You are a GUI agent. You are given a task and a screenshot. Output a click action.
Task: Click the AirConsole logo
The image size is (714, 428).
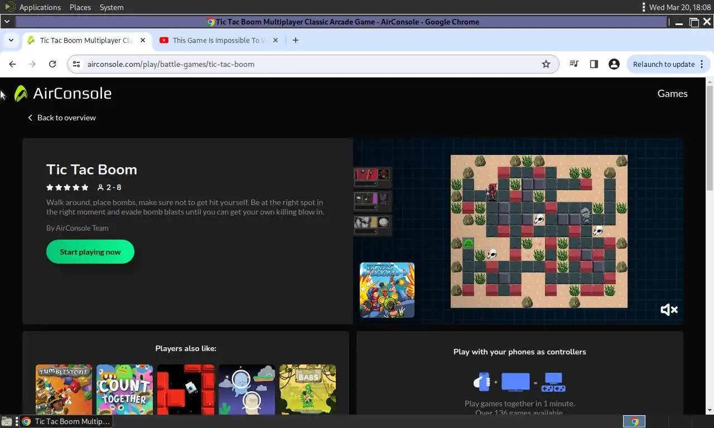62,93
